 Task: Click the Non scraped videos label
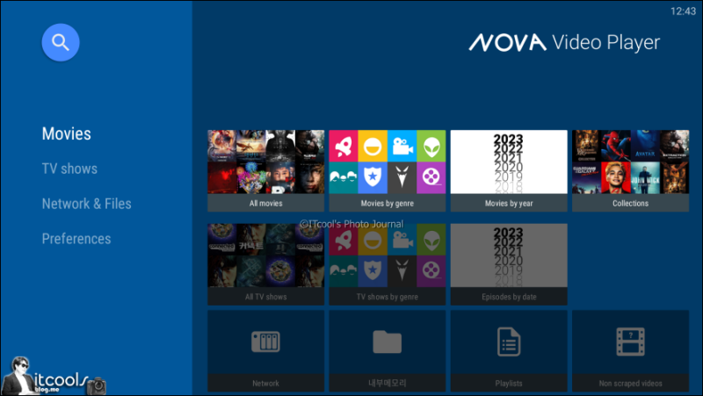630,384
